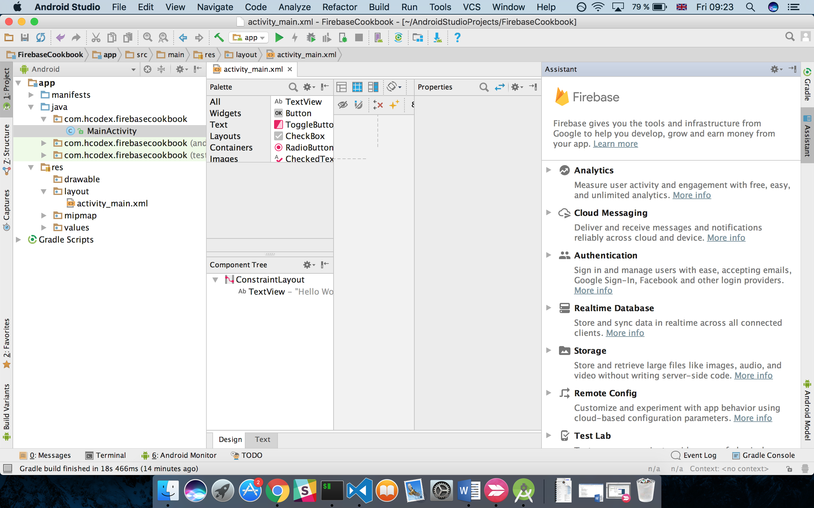Click the Infer Constraints sparkle icon

pyautogui.click(x=394, y=105)
